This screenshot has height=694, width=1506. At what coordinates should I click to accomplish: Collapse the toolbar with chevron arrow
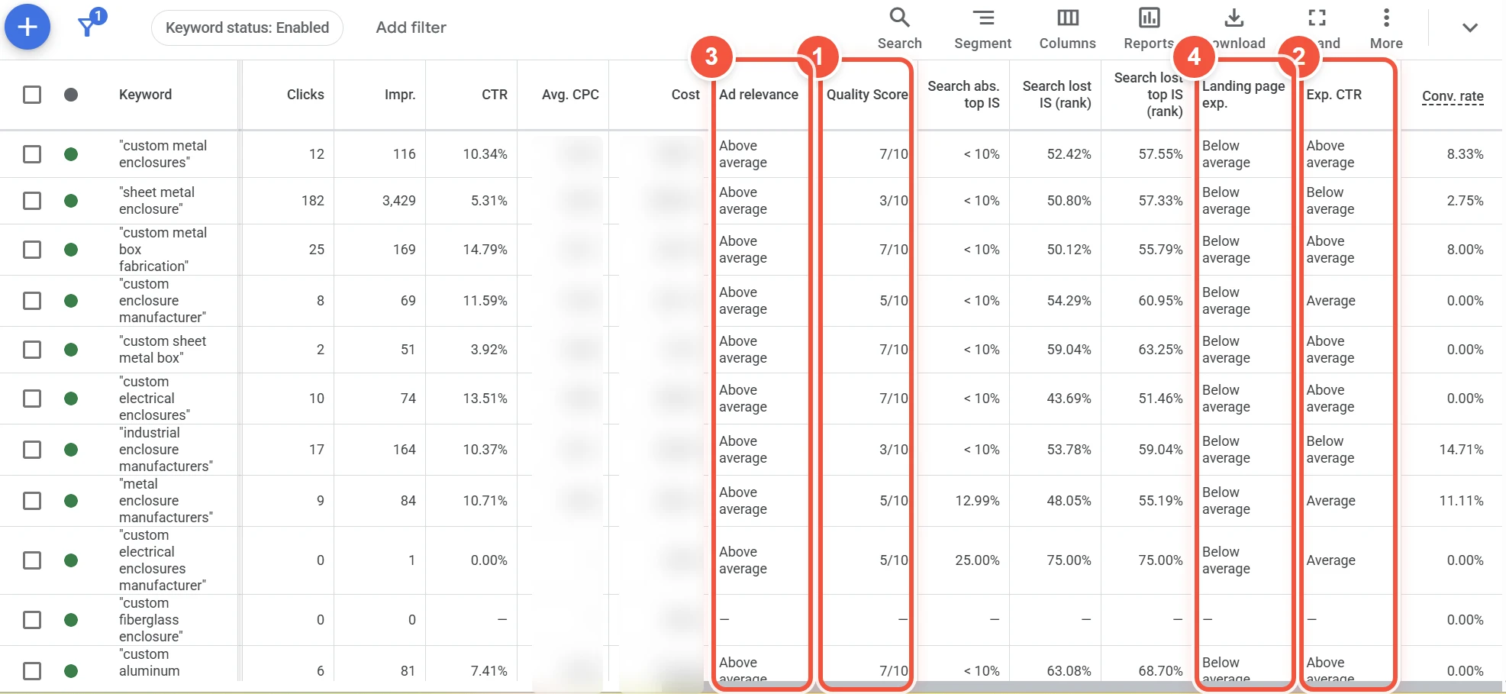click(x=1469, y=27)
